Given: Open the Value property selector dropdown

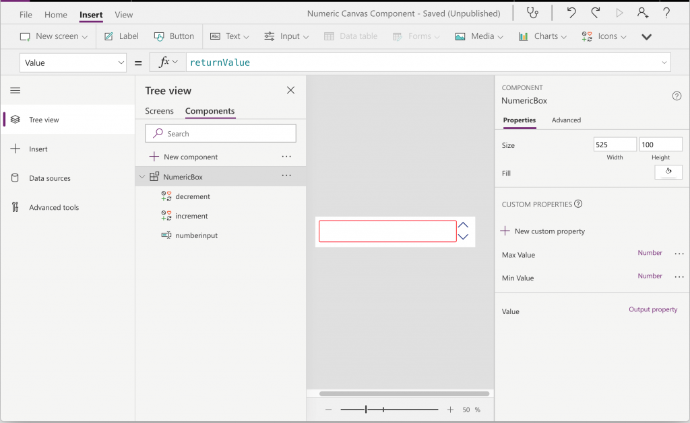Looking at the screenshot, I should (121, 62).
